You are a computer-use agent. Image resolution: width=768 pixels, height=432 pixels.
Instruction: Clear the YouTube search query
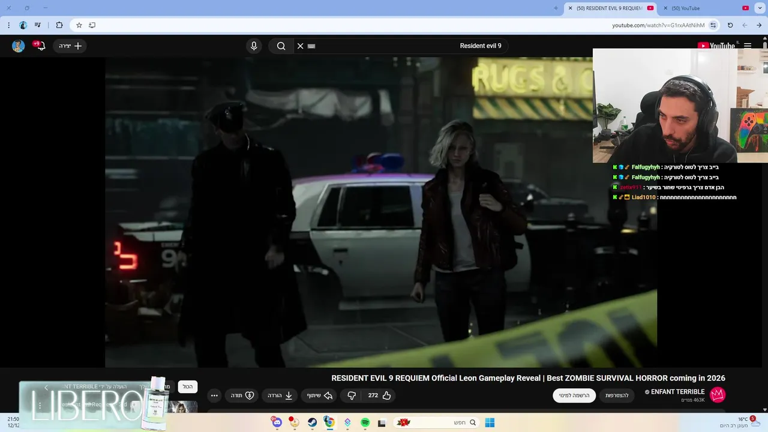(301, 46)
